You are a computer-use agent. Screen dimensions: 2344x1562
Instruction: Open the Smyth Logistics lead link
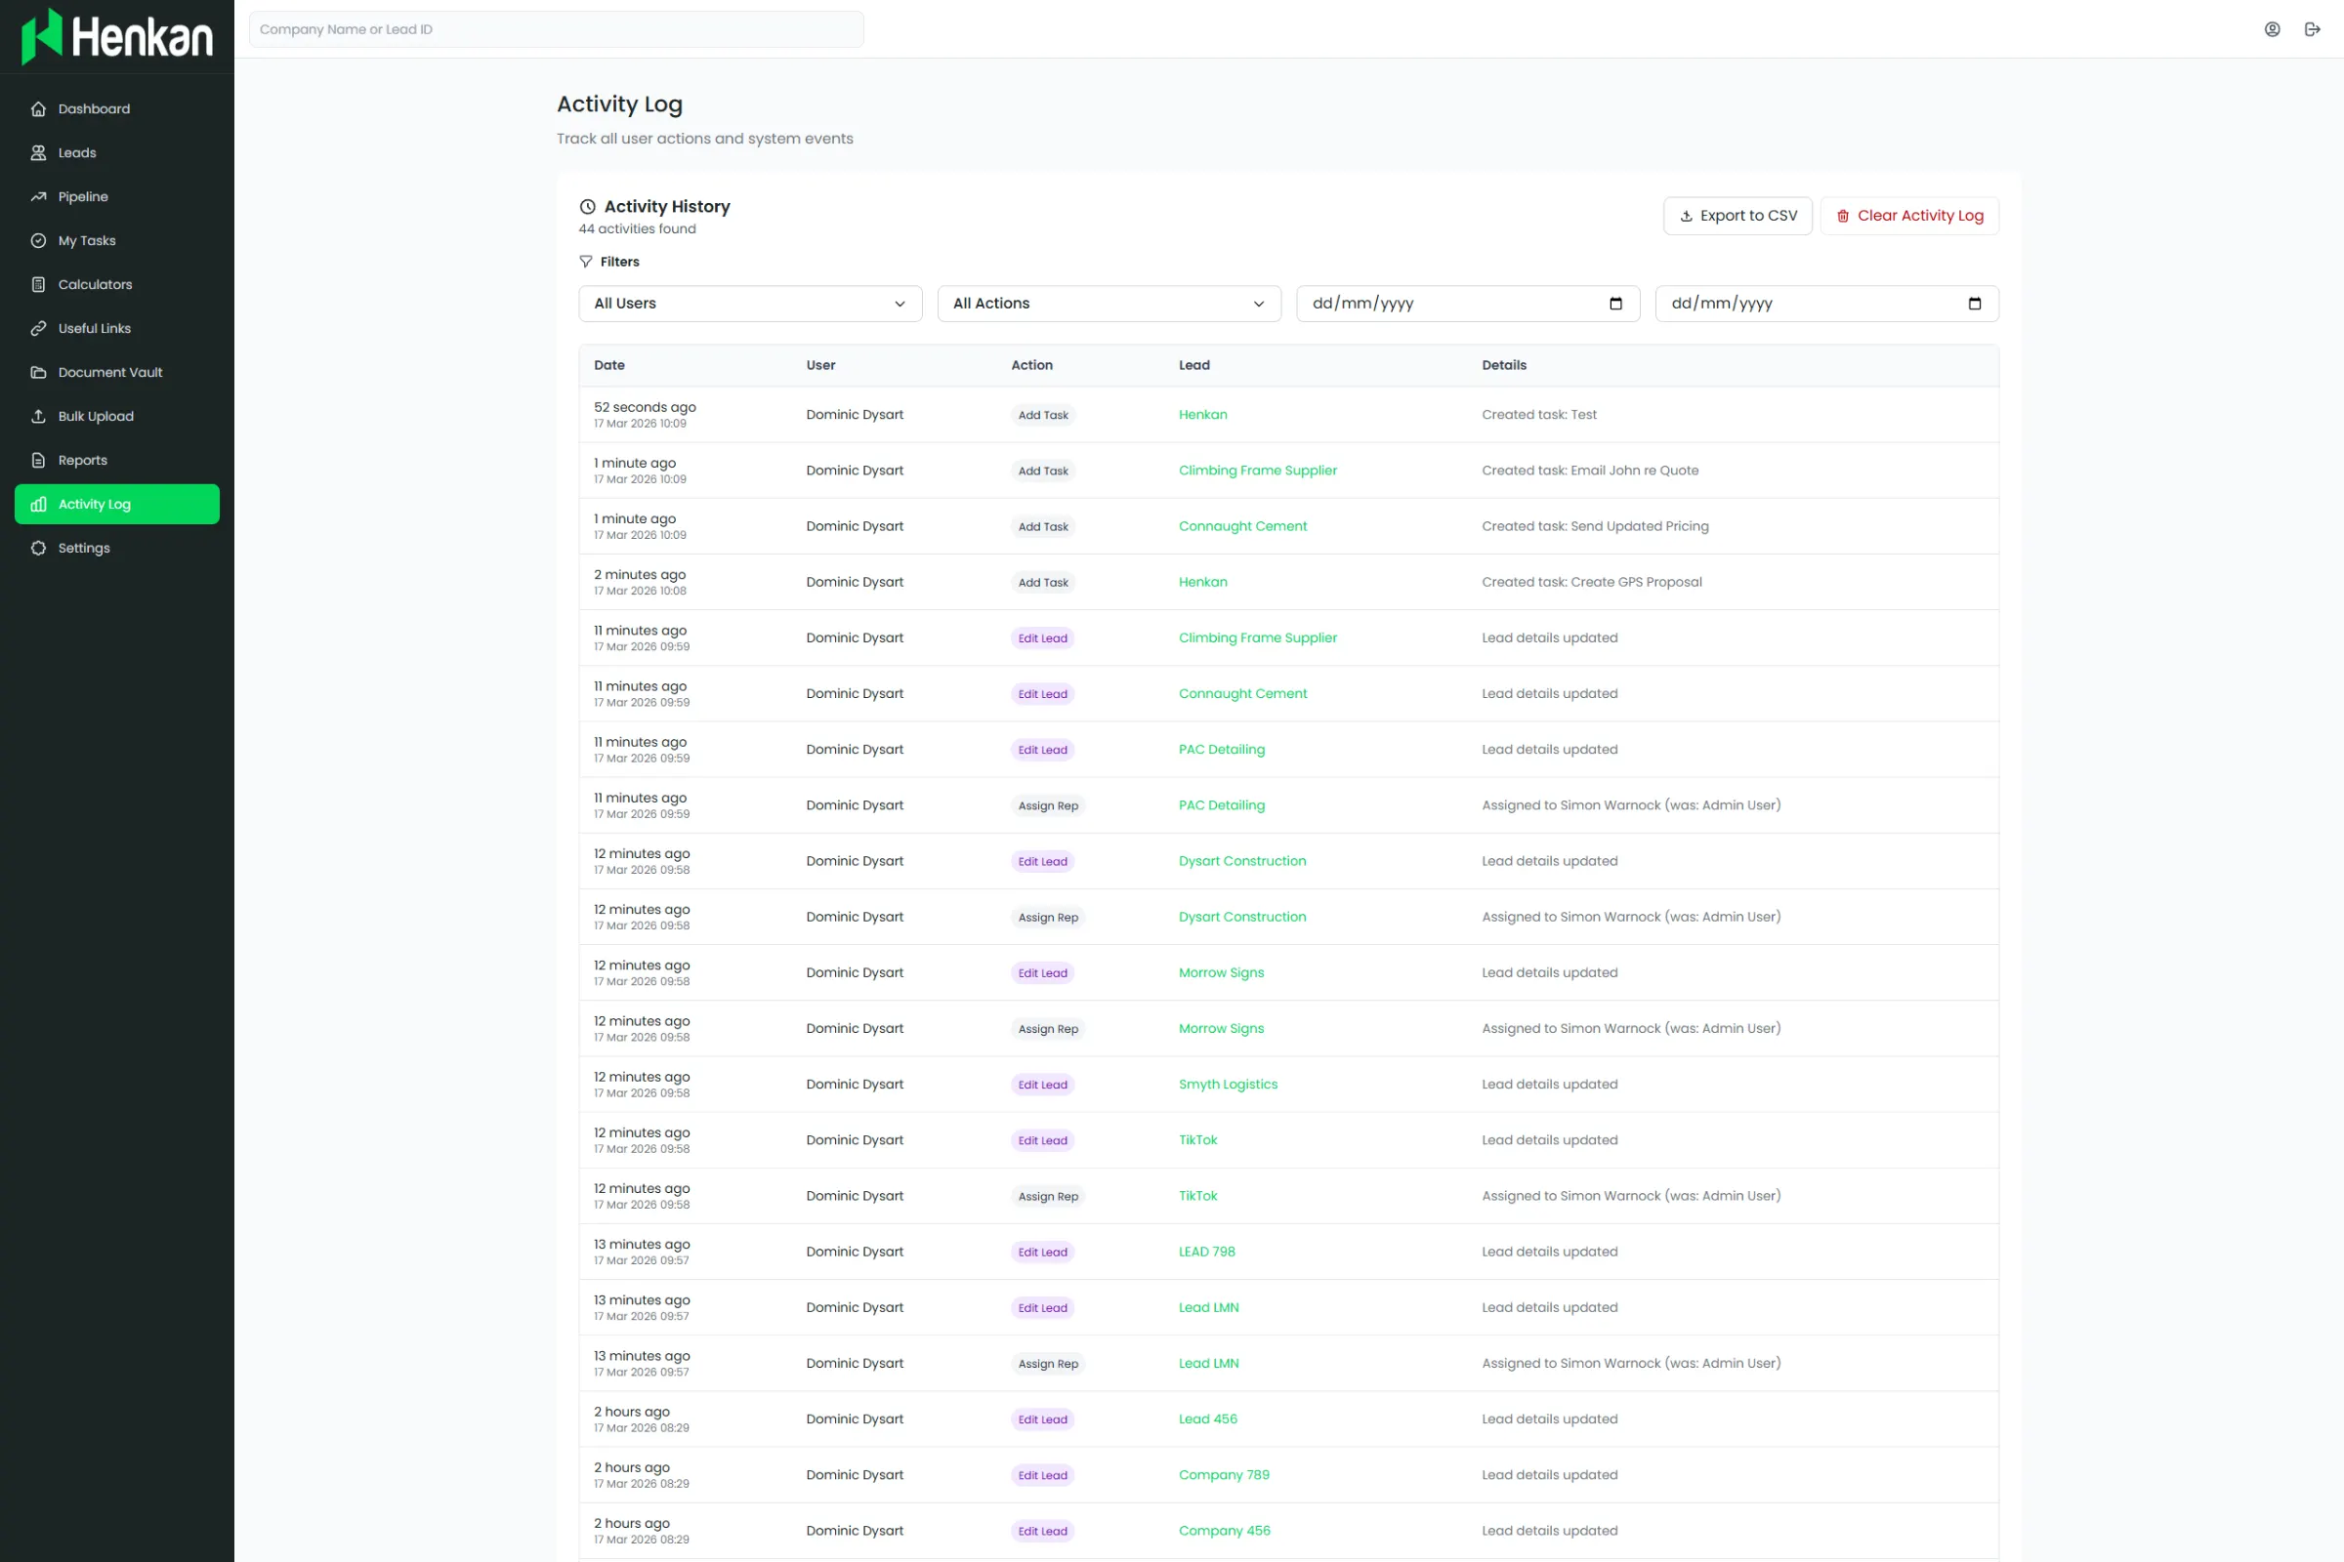(x=1227, y=1084)
